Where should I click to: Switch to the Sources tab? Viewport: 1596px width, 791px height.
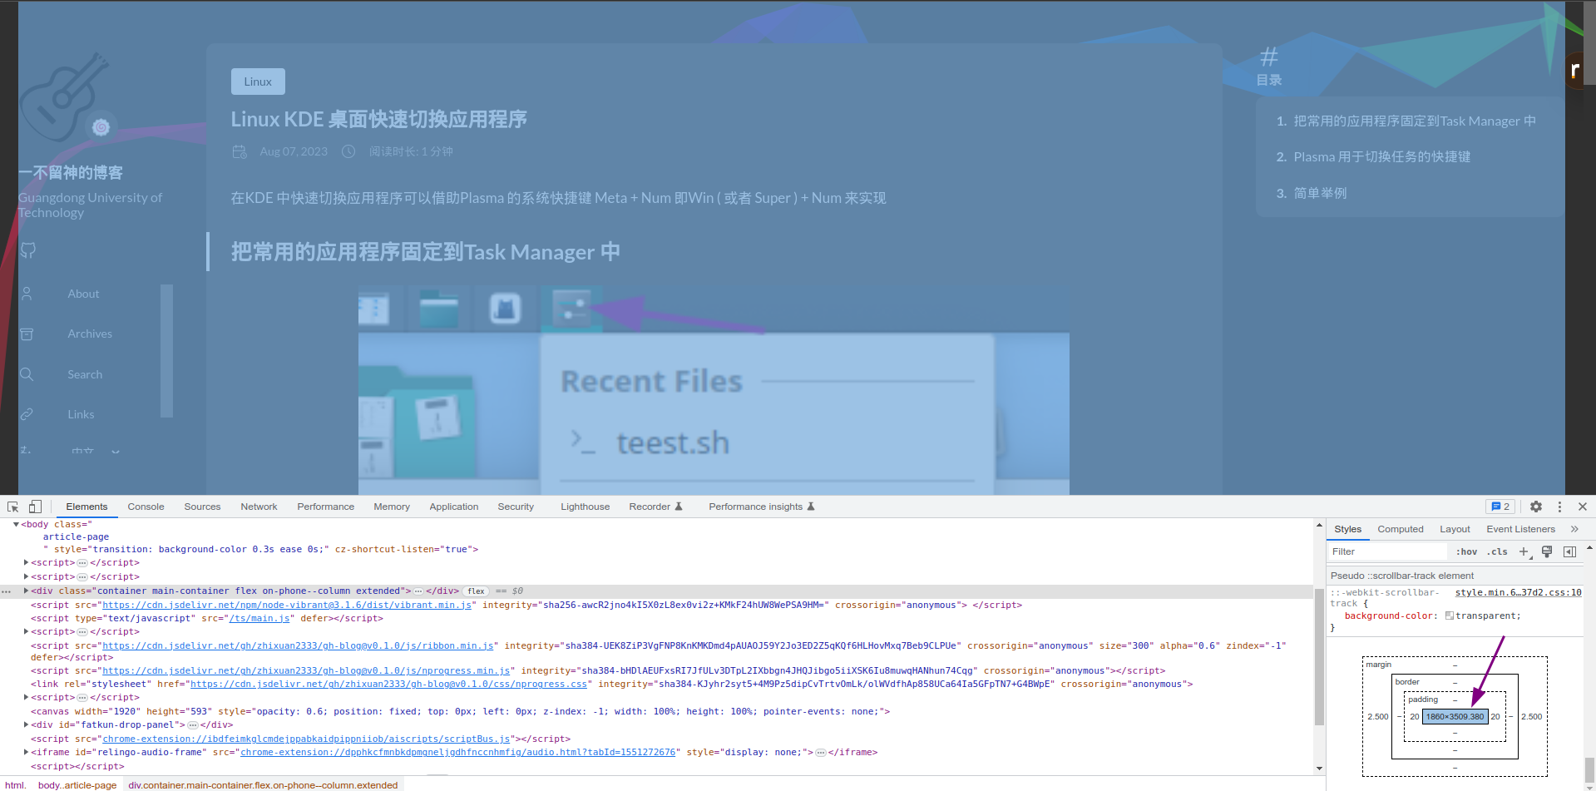tap(202, 507)
